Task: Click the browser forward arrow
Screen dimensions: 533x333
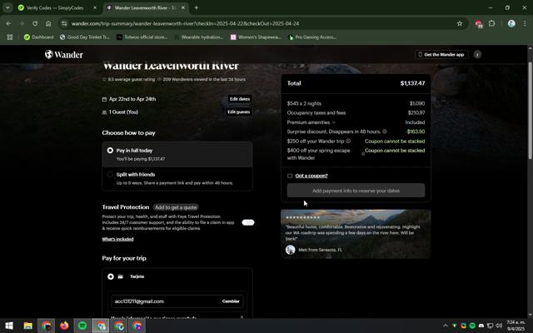Action: (22, 23)
